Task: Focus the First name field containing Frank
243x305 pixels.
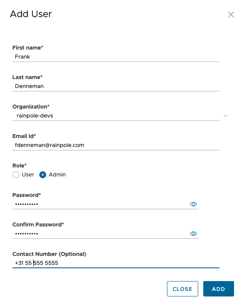Action: tap(116, 57)
